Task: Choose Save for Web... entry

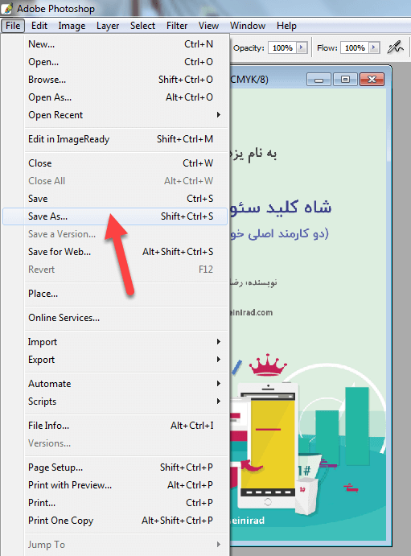Action: click(115, 252)
